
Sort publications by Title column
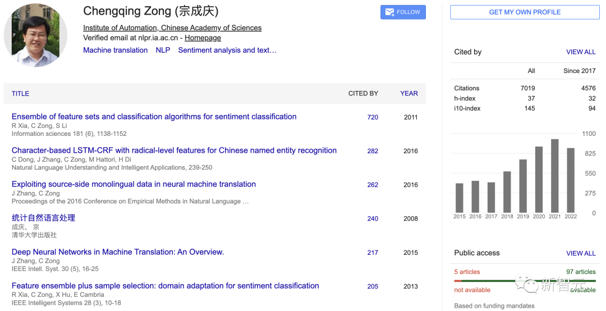click(x=20, y=93)
